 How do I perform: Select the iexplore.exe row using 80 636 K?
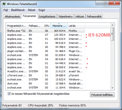[x=45, y=59]
